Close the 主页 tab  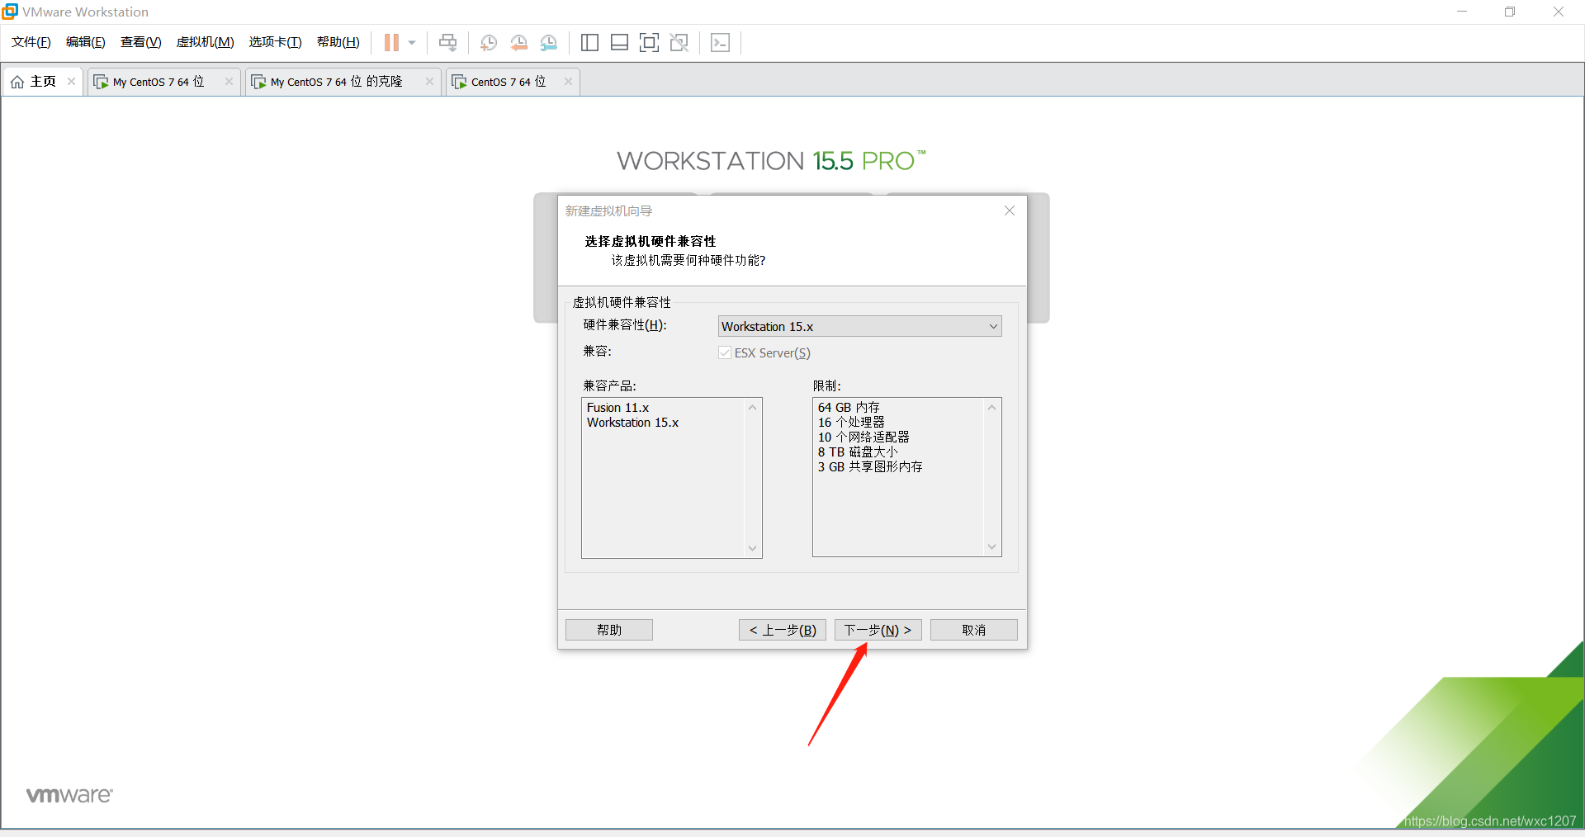point(72,81)
